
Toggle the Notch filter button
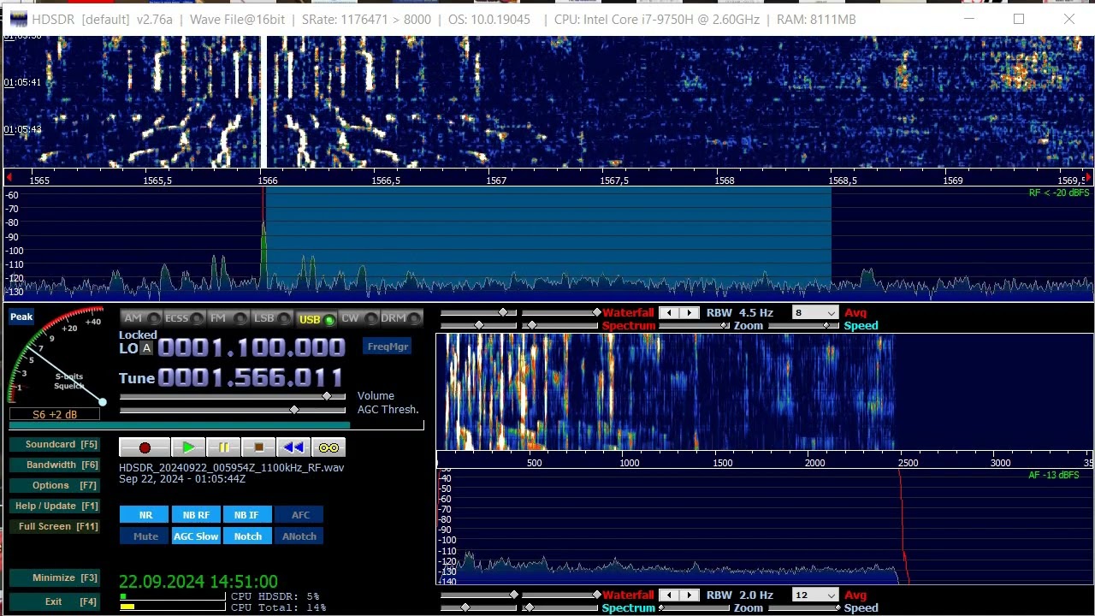[247, 536]
